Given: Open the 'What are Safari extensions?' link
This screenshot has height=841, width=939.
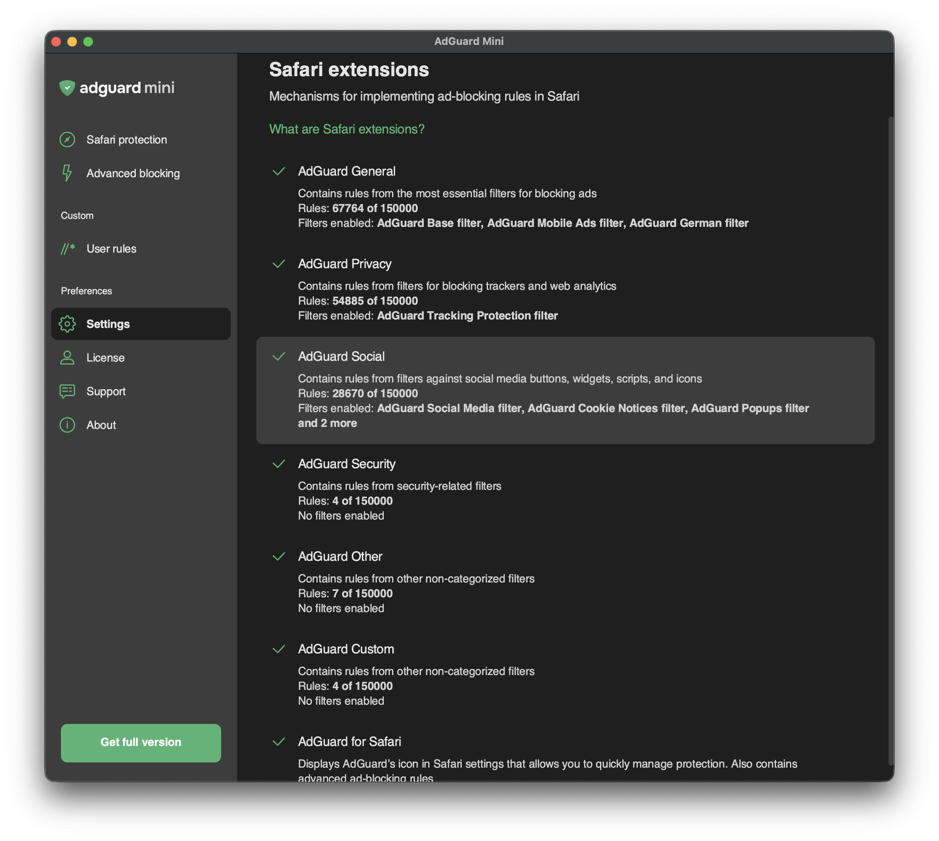Looking at the screenshot, I should point(347,129).
